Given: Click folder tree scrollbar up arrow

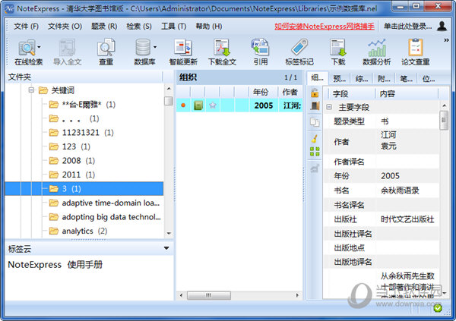Looking at the screenshot, I should pyautogui.click(x=169, y=88).
